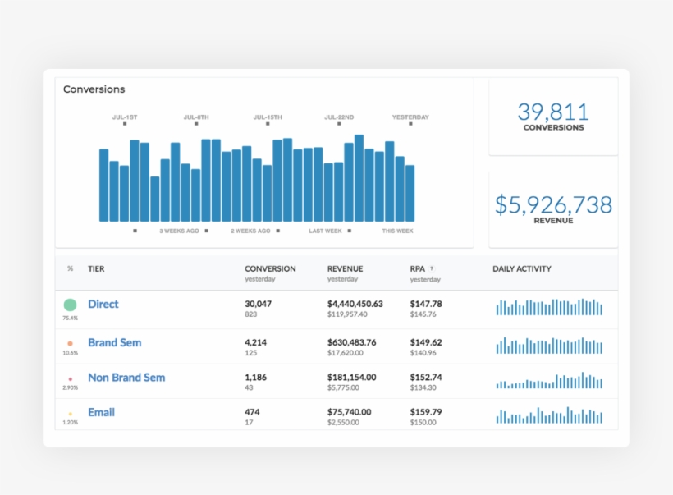Click the LAST WEEK label below chart
673x495 pixels.
(325, 231)
